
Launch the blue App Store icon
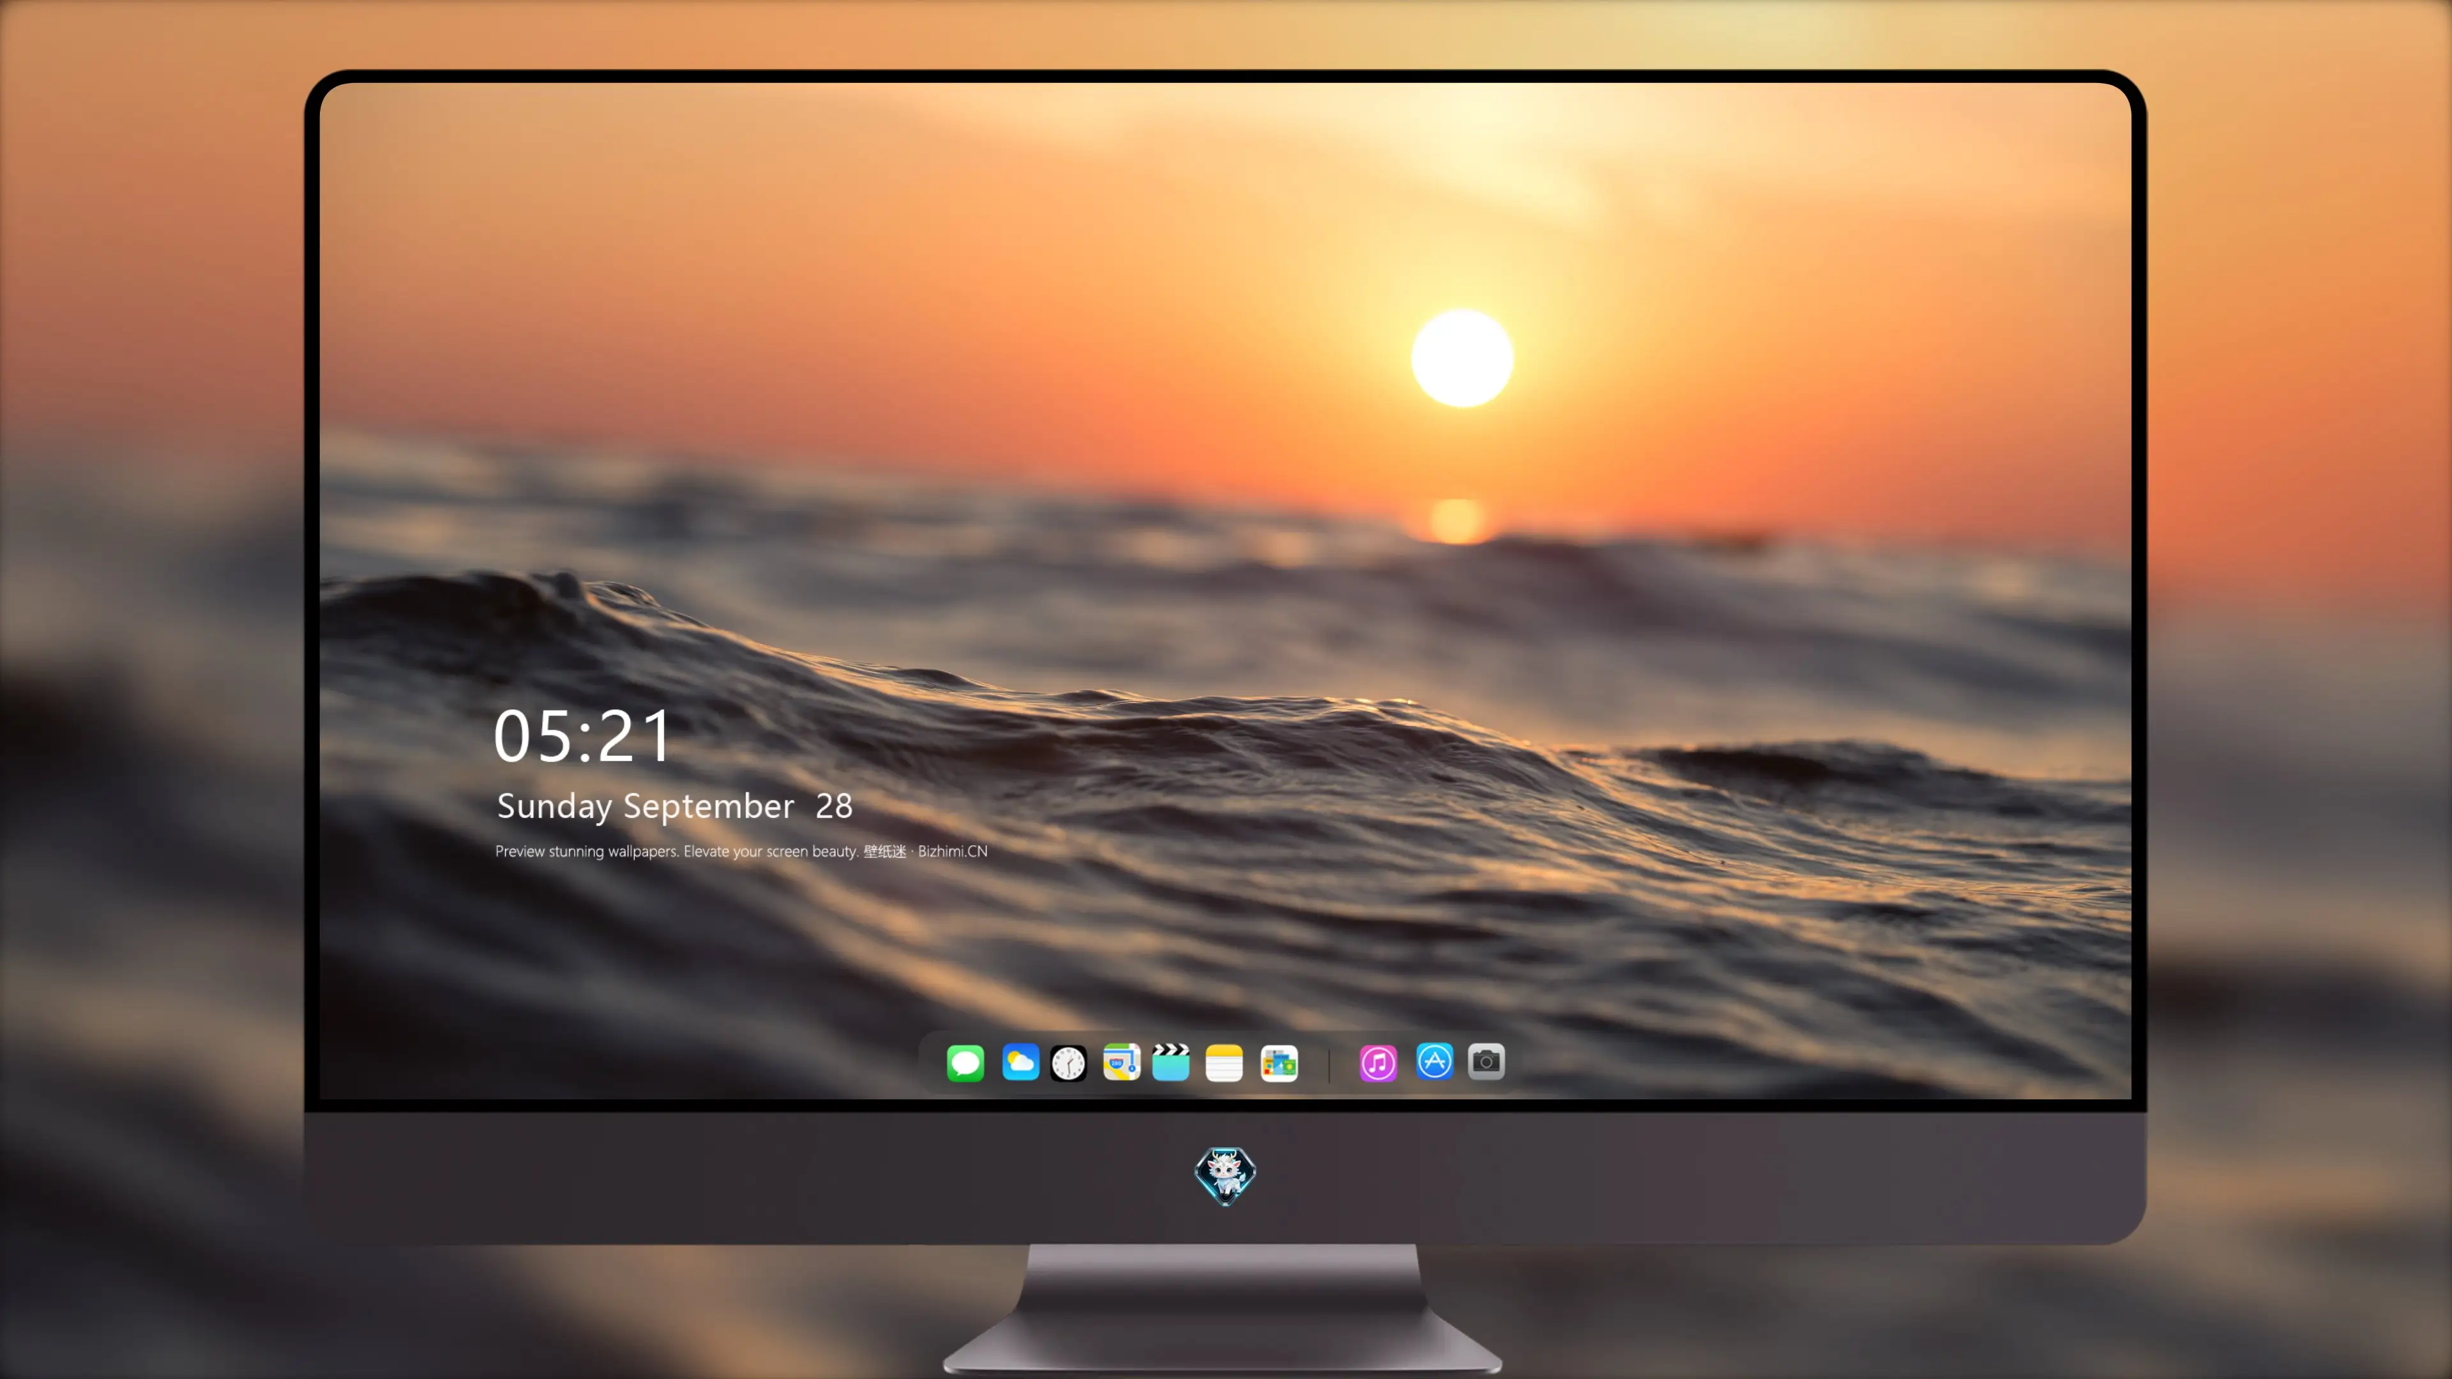(1434, 1061)
